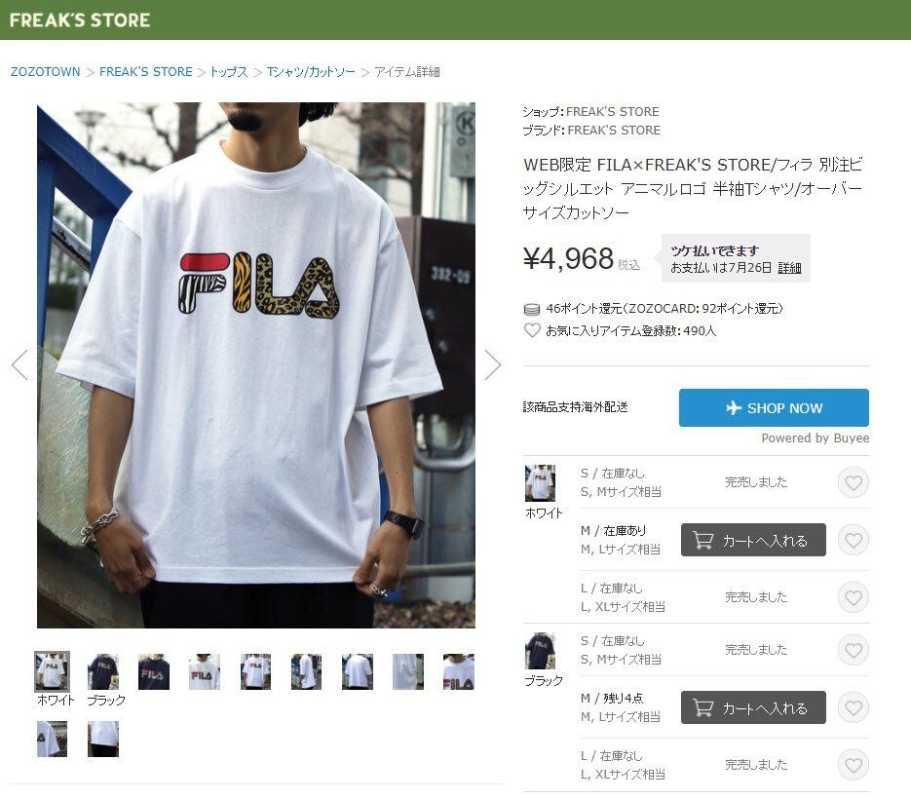The width and height of the screenshot is (911, 799).
Task: Click the FREAK'S STORE header logo
Action: click(x=80, y=20)
